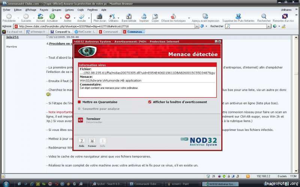Open the Affichage menu

point(31,10)
